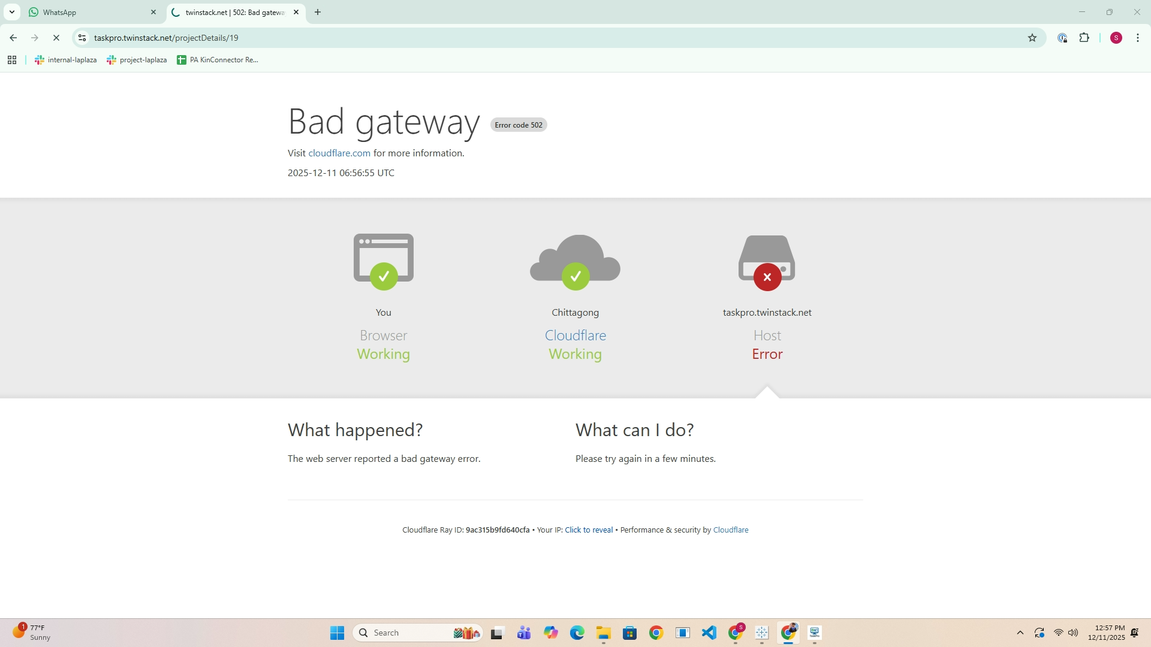Open the apps grid in bookmarks bar
1151x647 pixels.
pos(12,60)
